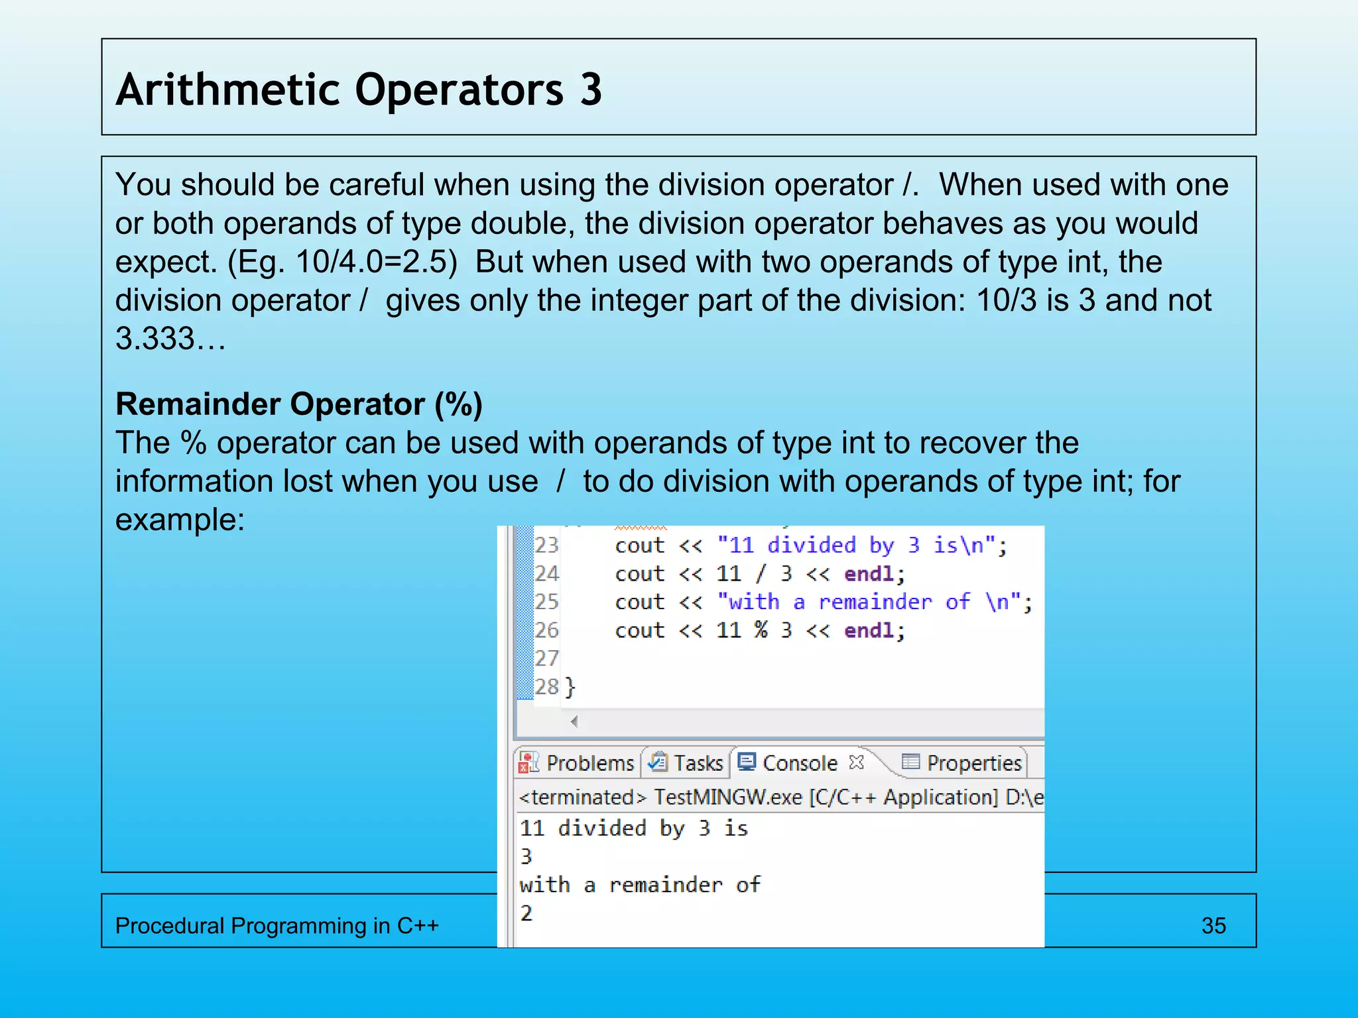Open the Problems tab
The height and width of the screenshot is (1018, 1358).
pyautogui.click(x=577, y=763)
